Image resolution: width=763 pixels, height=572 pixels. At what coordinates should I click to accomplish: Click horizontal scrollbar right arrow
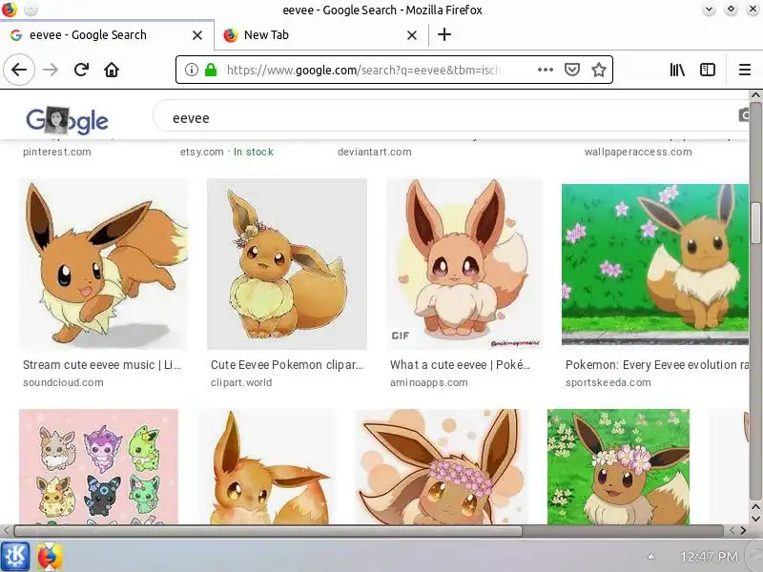(x=743, y=531)
